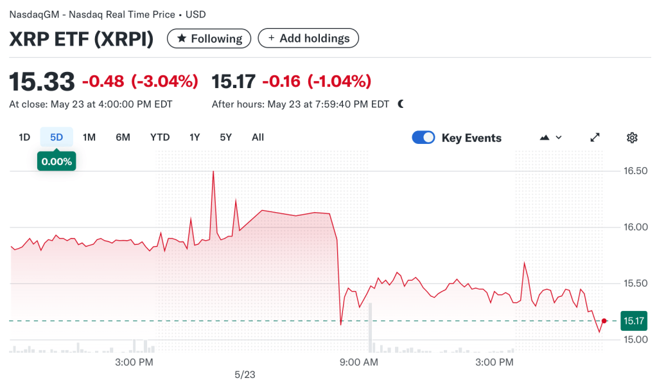Open the 1M chart view
The image size is (657, 392).
[89, 137]
